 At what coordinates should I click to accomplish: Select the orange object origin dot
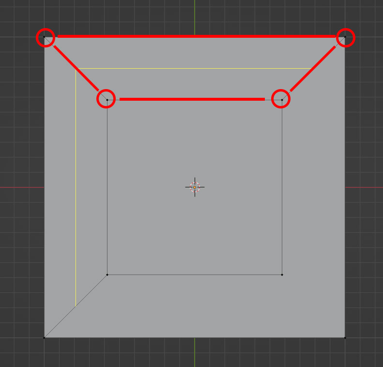[195, 187]
